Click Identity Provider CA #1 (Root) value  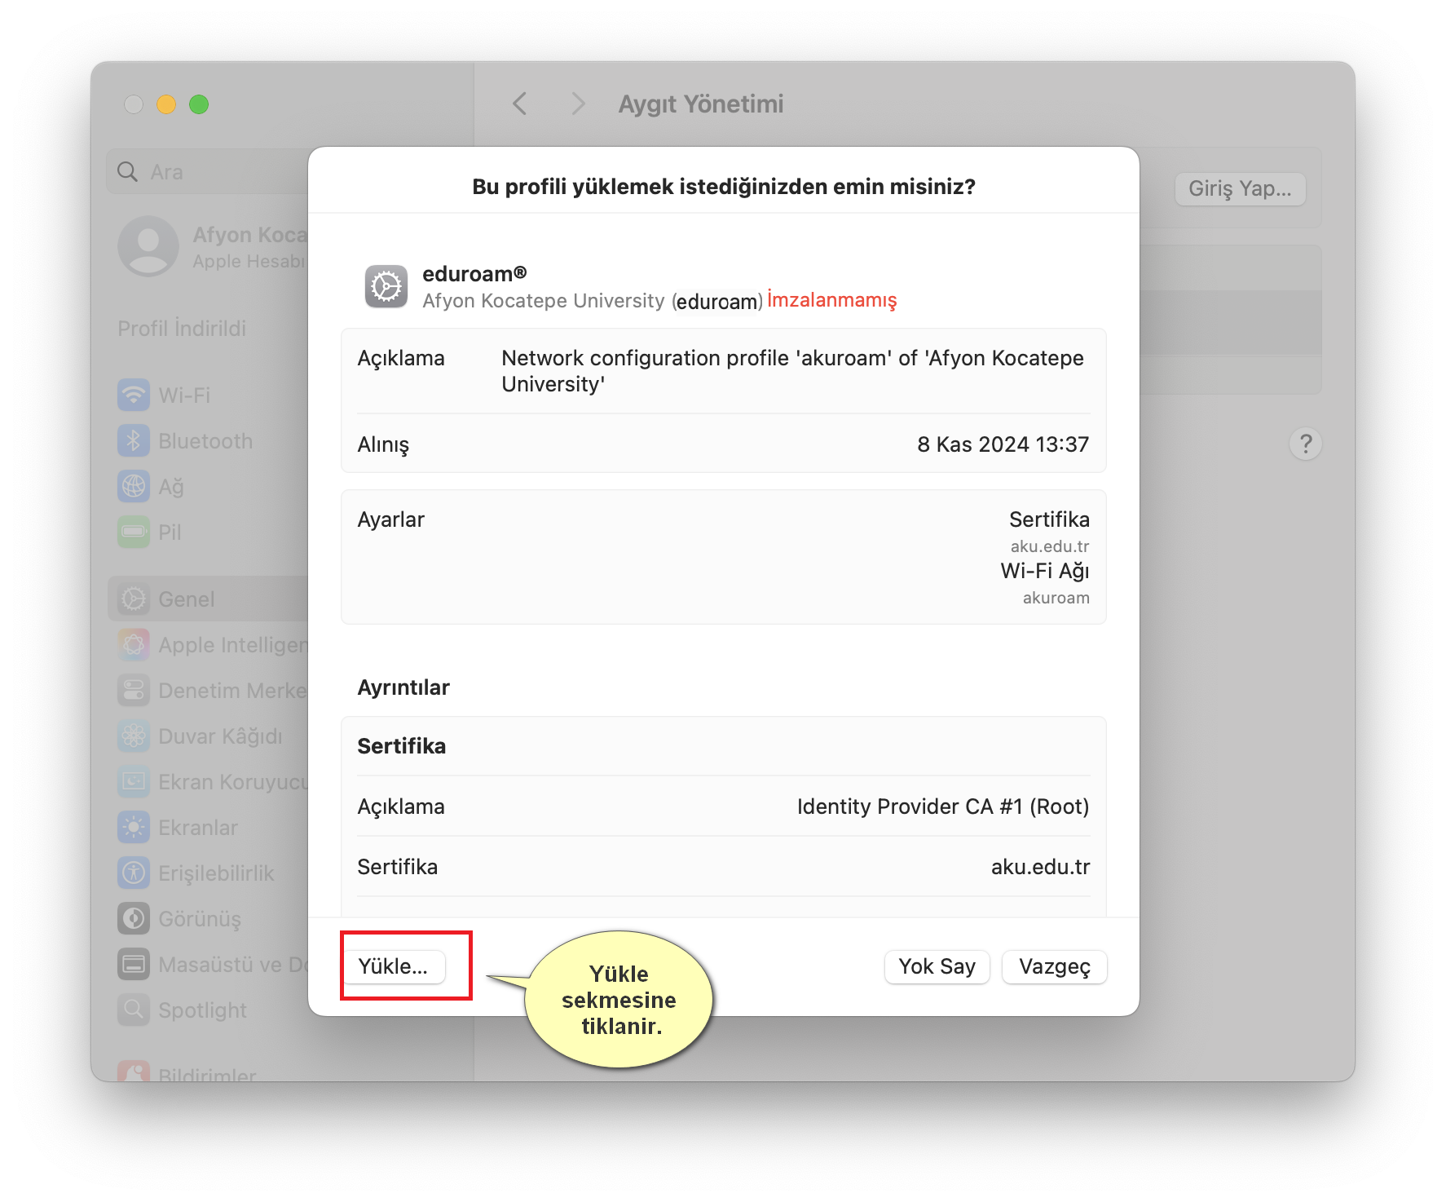(x=943, y=806)
